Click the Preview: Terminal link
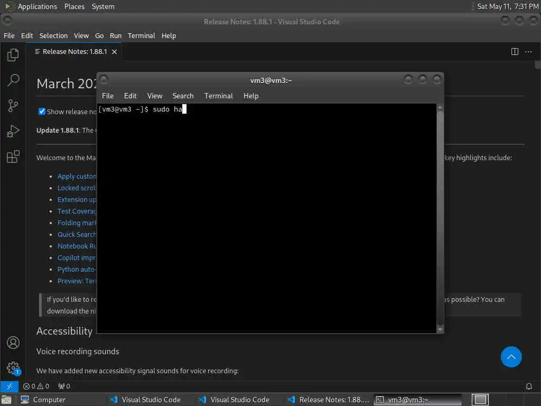This screenshot has height=406, width=541. pyautogui.click(x=77, y=281)
